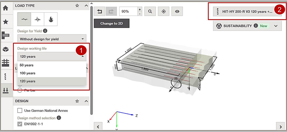Open Design for Yield dropdown
Screen dimensions: 287x132
click(x=52, y=39)
